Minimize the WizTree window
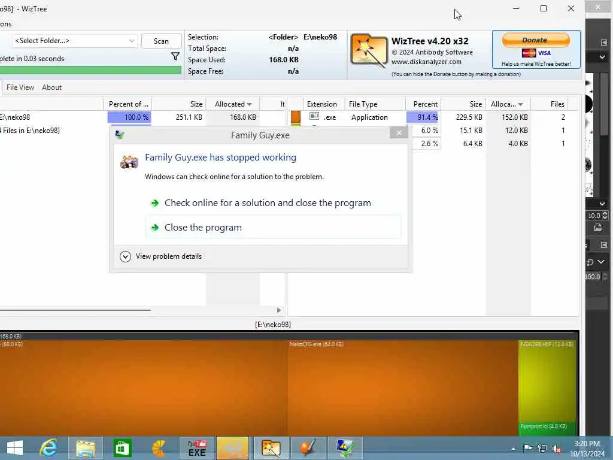Image resolution: width=613 pixels, height=460 pixels. (x=515, y=8)
